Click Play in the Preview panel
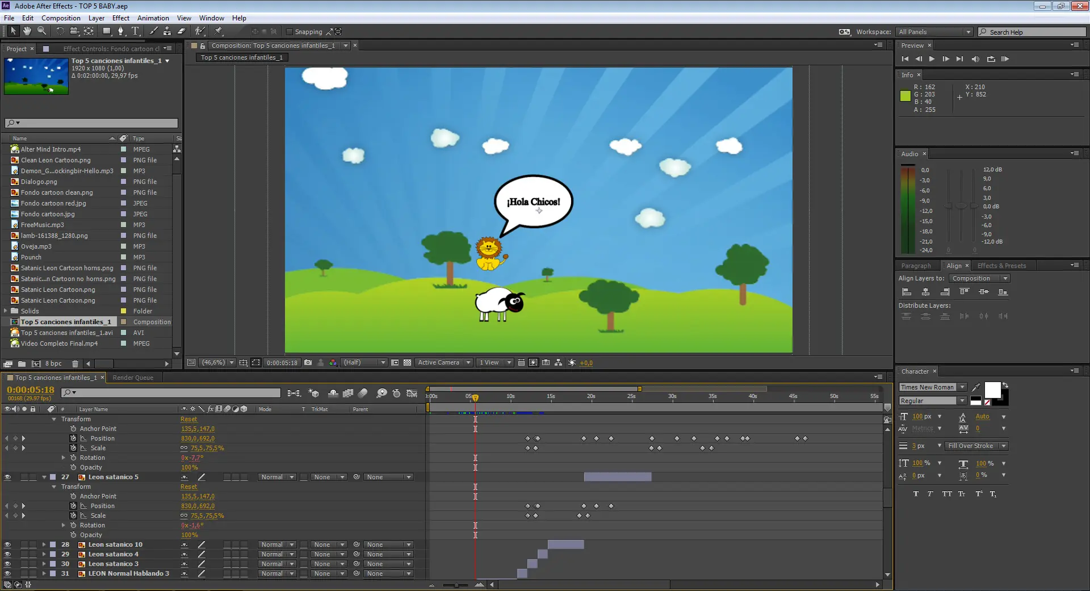Screen dimensions: 1090x591 [932, 59]
